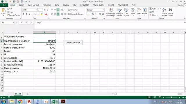Open the fill color dropdown arrow
186x104 pixels.
tap(44, 14)
